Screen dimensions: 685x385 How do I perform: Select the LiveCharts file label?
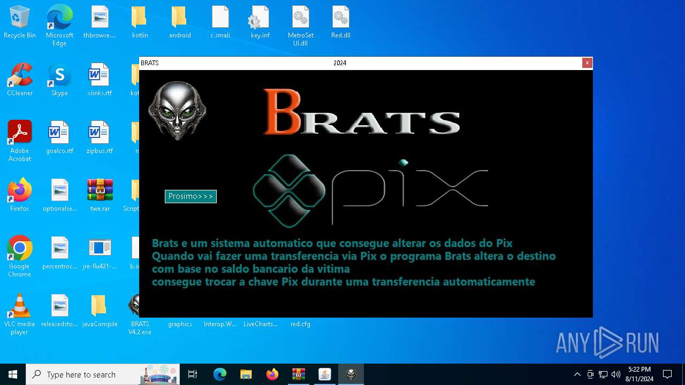click(x=260, y=324)
